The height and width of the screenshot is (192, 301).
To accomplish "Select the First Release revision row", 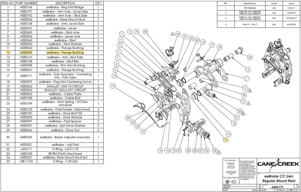I will [258, 8].
